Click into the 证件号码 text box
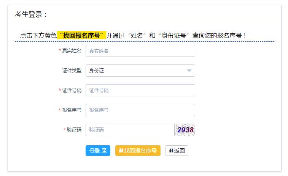 click(x=140, y=90)
